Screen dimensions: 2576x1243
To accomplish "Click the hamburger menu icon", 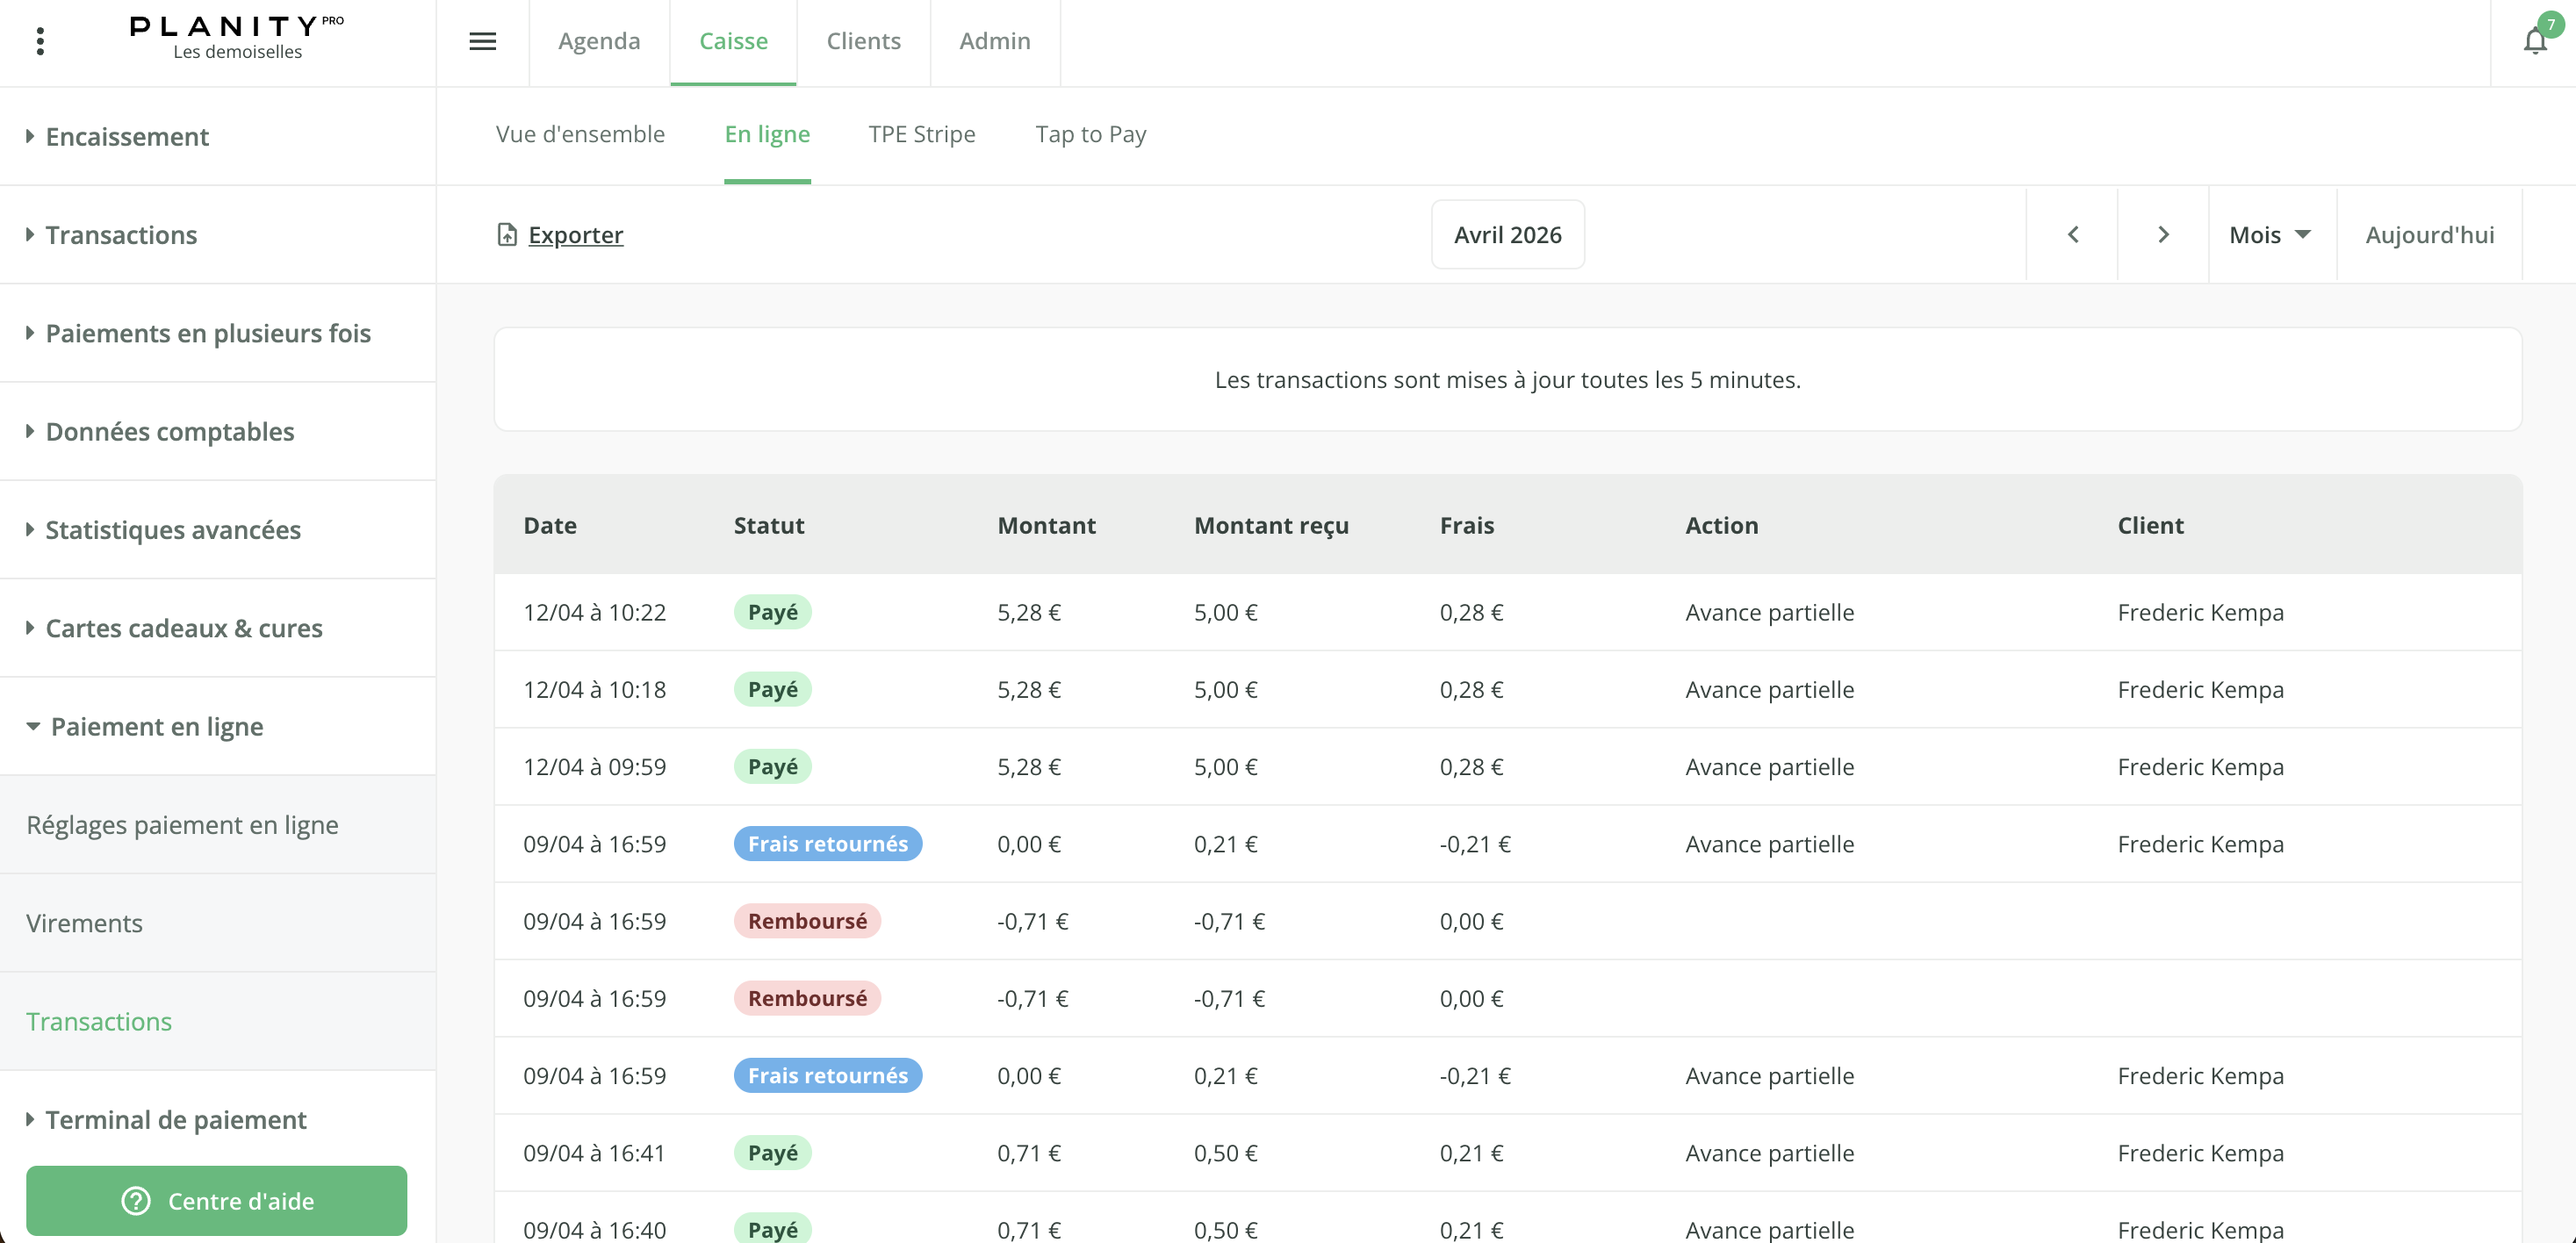I will pos(482,41).
